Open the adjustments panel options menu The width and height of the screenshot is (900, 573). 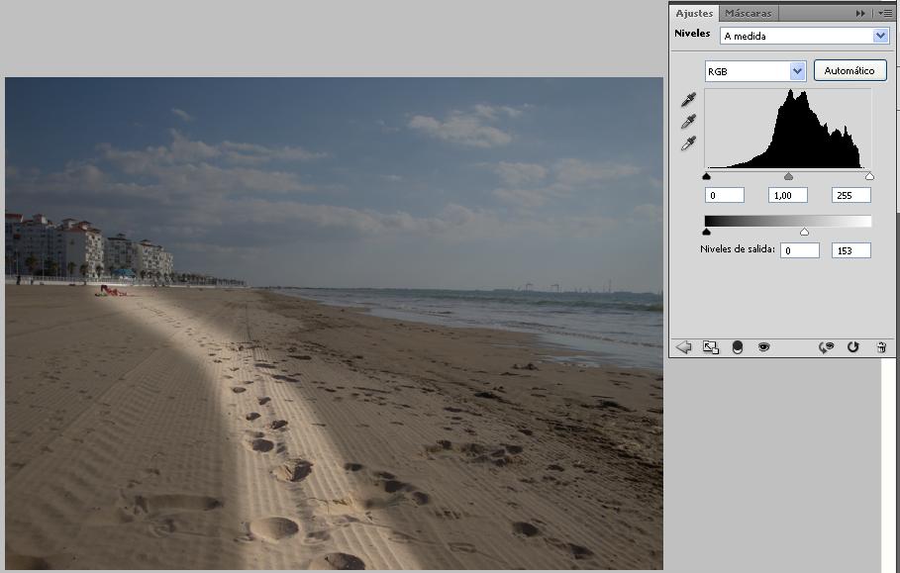coord(886,13)
